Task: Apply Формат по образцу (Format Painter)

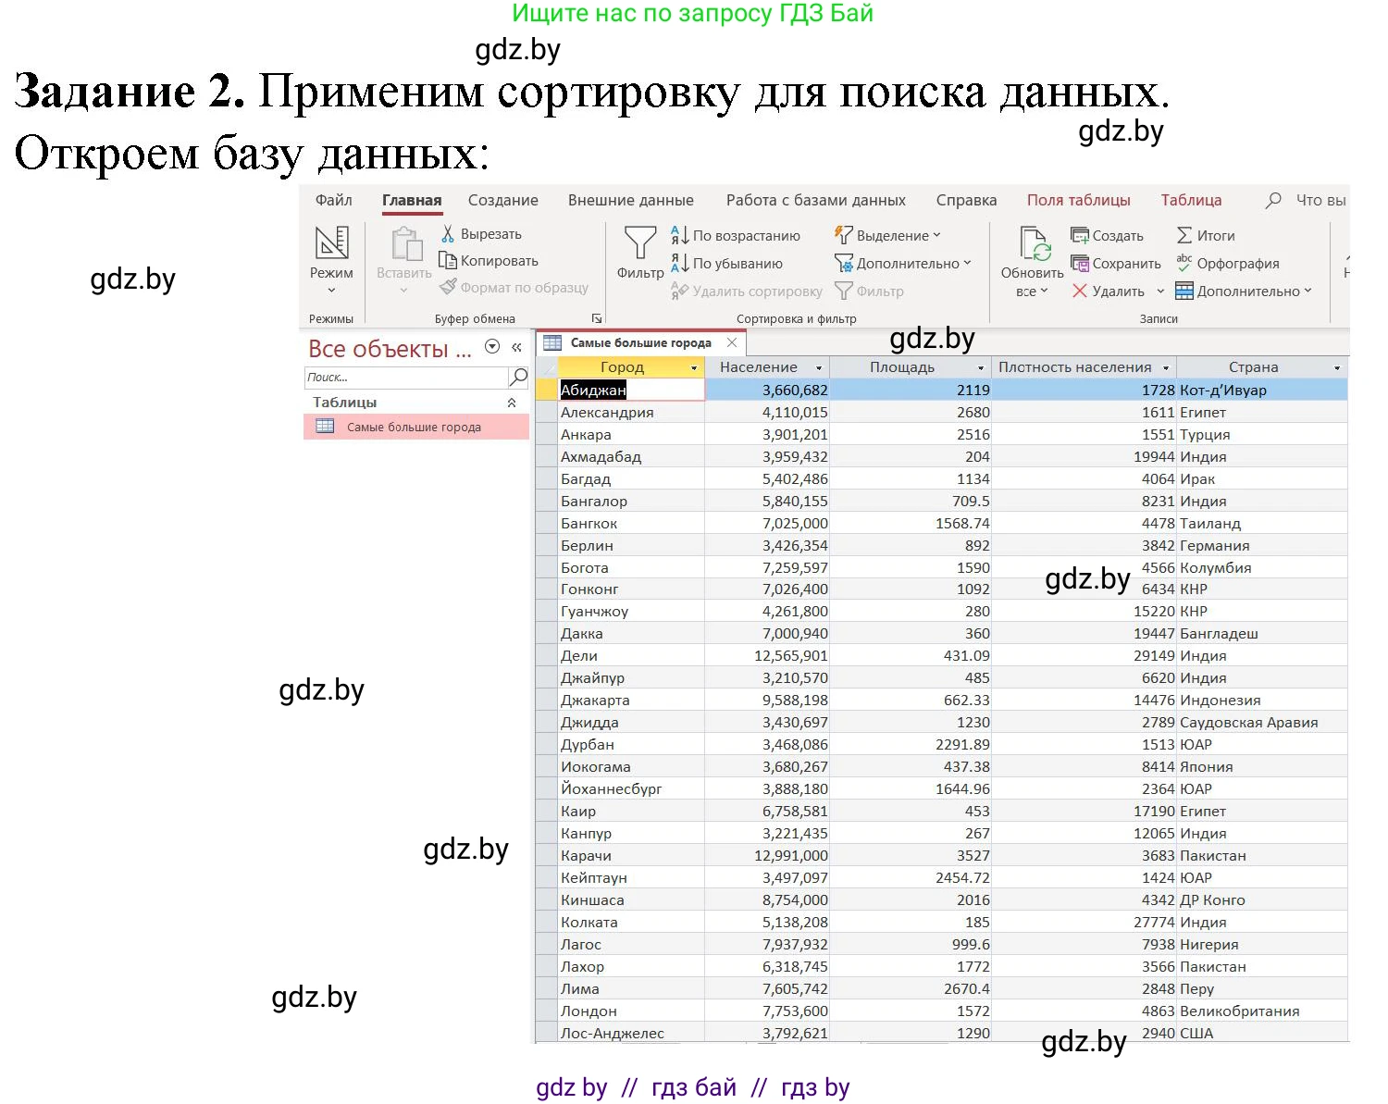Action: tap(448, 288)
